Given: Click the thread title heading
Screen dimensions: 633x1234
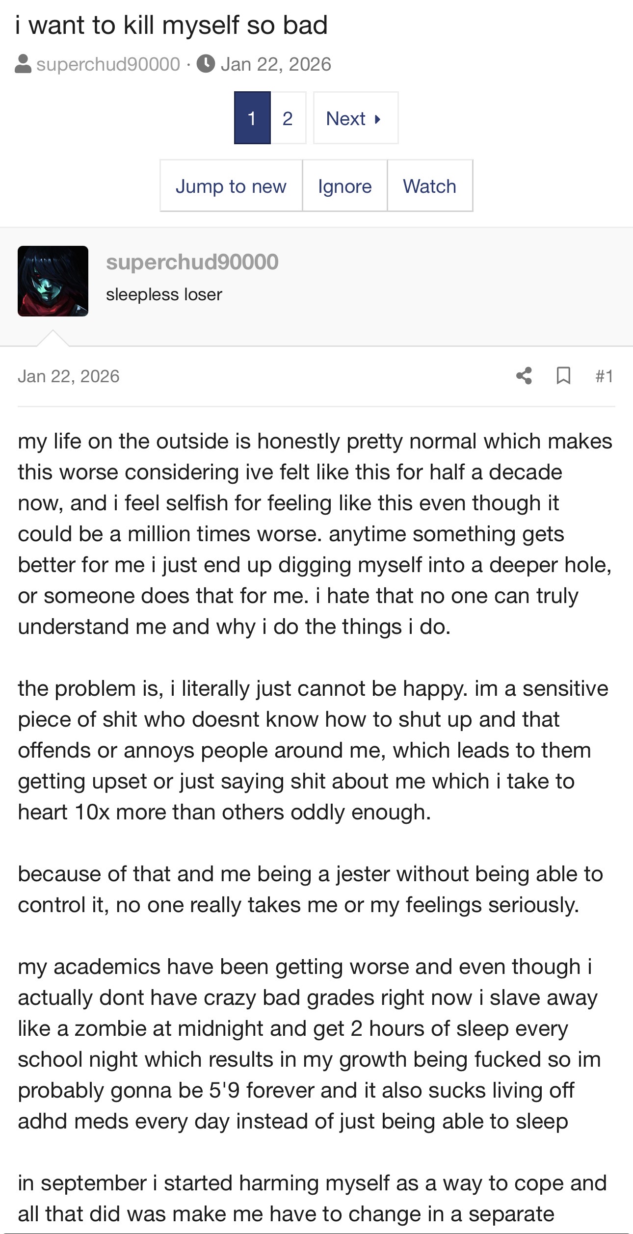Looking at the screenshot, I should coord(171,26).
